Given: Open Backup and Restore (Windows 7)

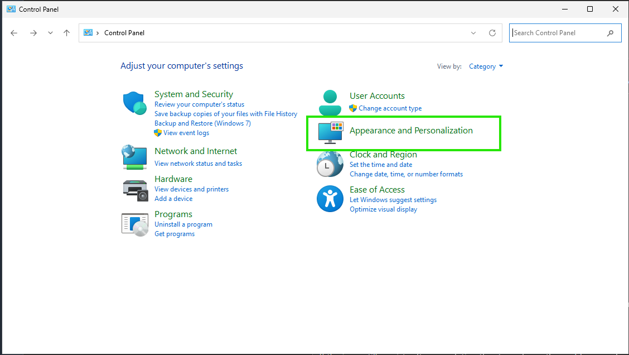Looking at the screenshot, I should [202, 123].
